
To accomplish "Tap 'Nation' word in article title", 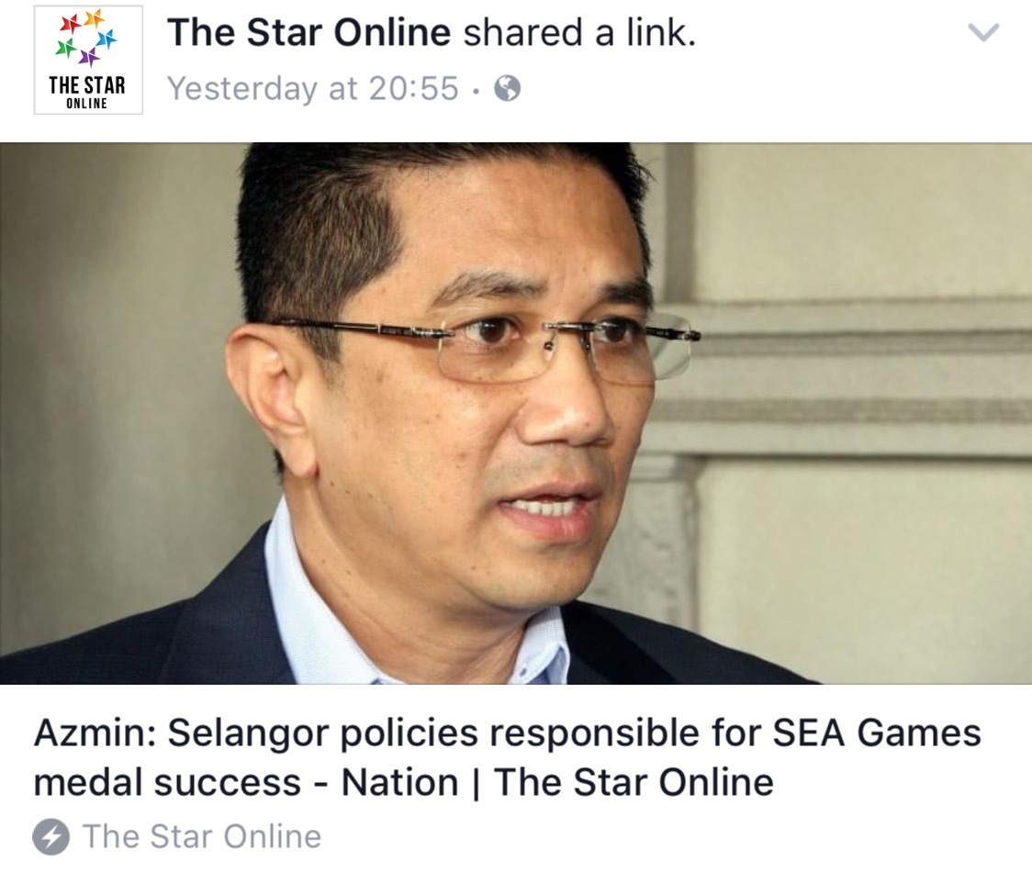I will click(400, 782).
